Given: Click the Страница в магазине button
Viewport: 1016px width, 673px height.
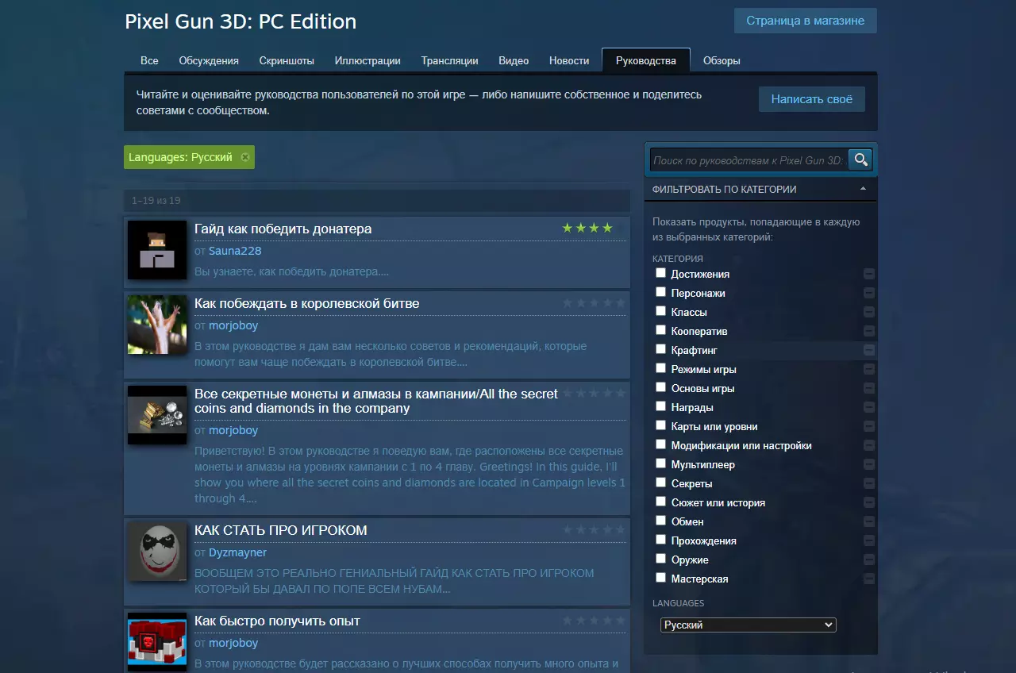Looking at the screenshot, I should click(805, 21).
